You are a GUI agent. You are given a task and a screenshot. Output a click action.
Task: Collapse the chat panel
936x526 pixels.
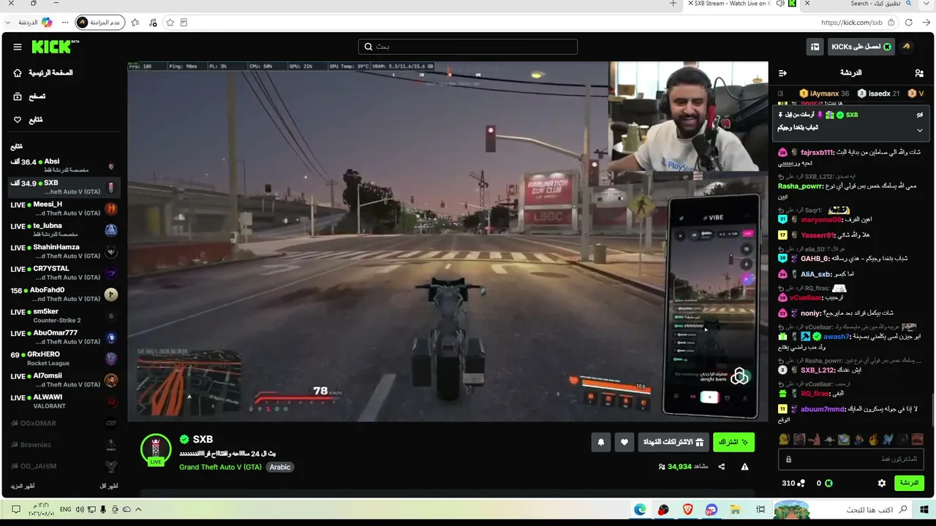782,73
